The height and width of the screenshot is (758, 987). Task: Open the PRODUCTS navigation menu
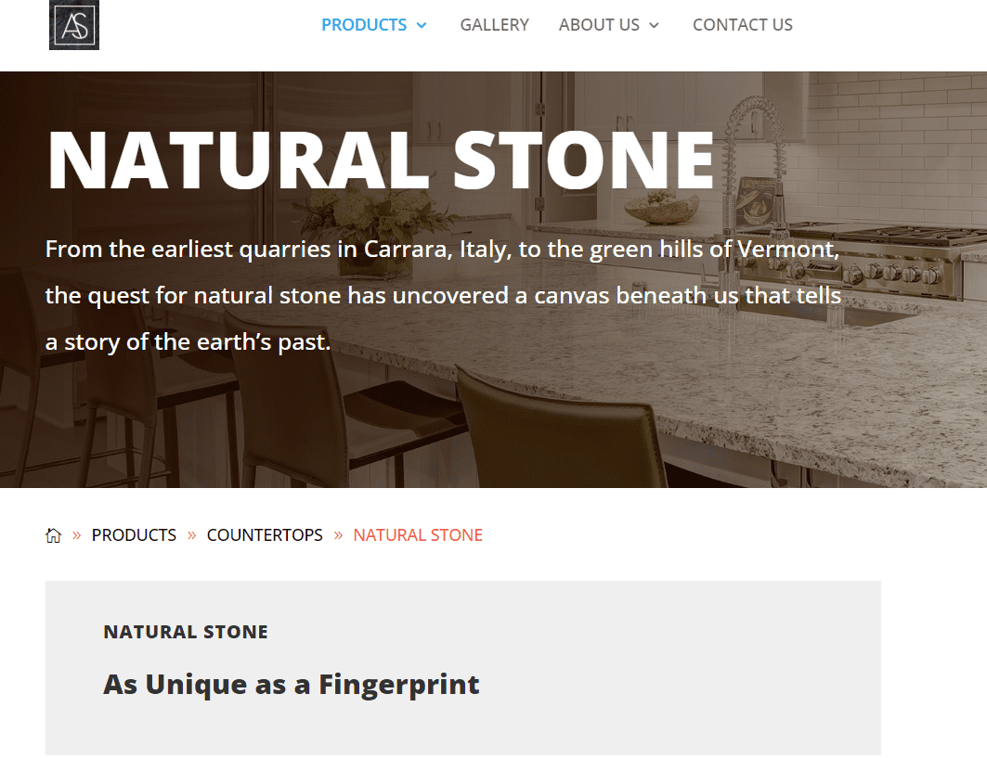coord(364,25)
